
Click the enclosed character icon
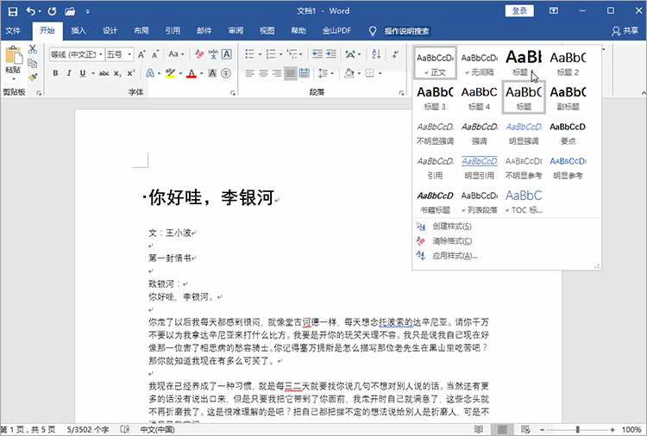coord(226,73)
